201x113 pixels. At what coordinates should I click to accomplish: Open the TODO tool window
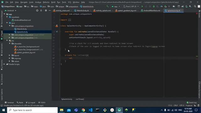tap(42, 103)
